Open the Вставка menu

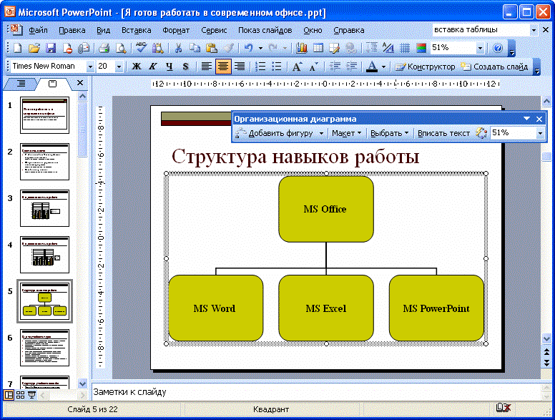click(137, 31)
